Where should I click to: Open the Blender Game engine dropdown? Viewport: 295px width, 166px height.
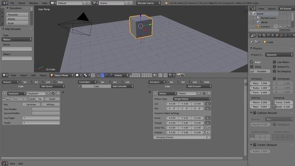tap(148, 3)
